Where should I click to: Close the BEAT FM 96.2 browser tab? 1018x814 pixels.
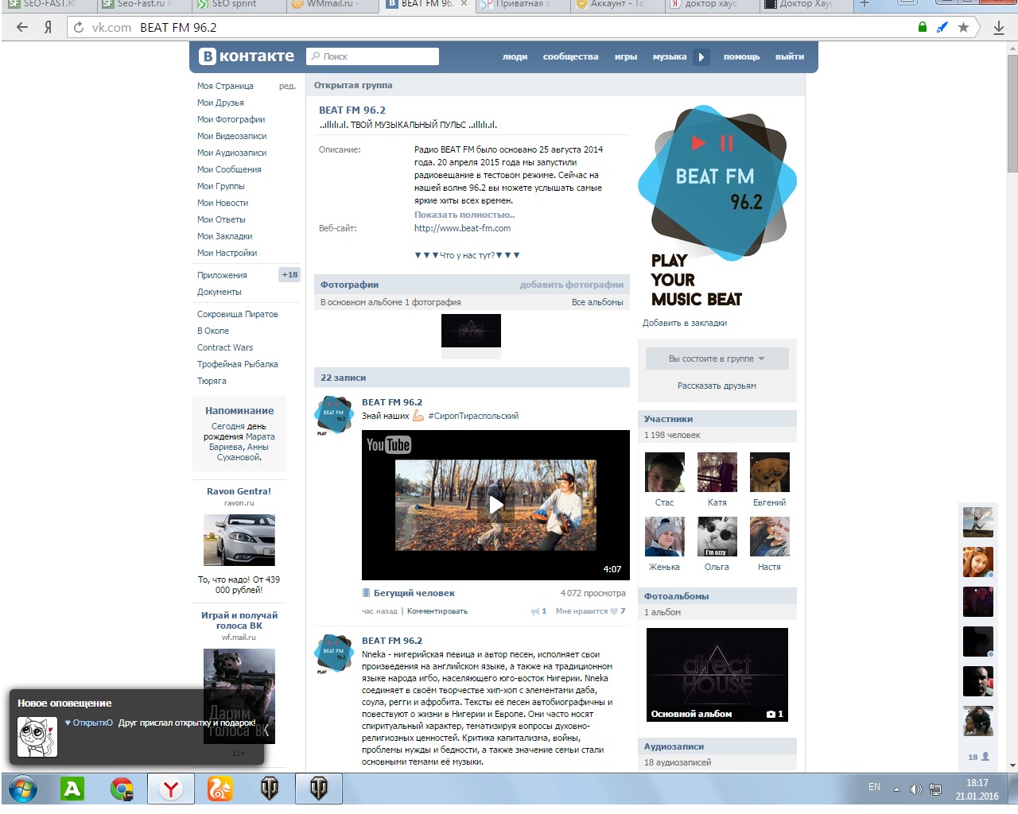[x=464, y=4]
